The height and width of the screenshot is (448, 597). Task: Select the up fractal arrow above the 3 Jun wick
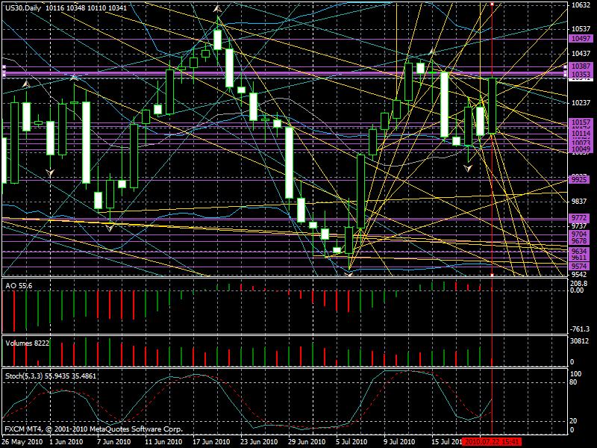point(74,78)
